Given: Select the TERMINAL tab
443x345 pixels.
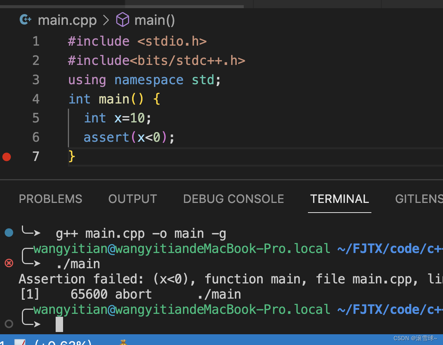Looking at the screenshot, I should point(339,199).
